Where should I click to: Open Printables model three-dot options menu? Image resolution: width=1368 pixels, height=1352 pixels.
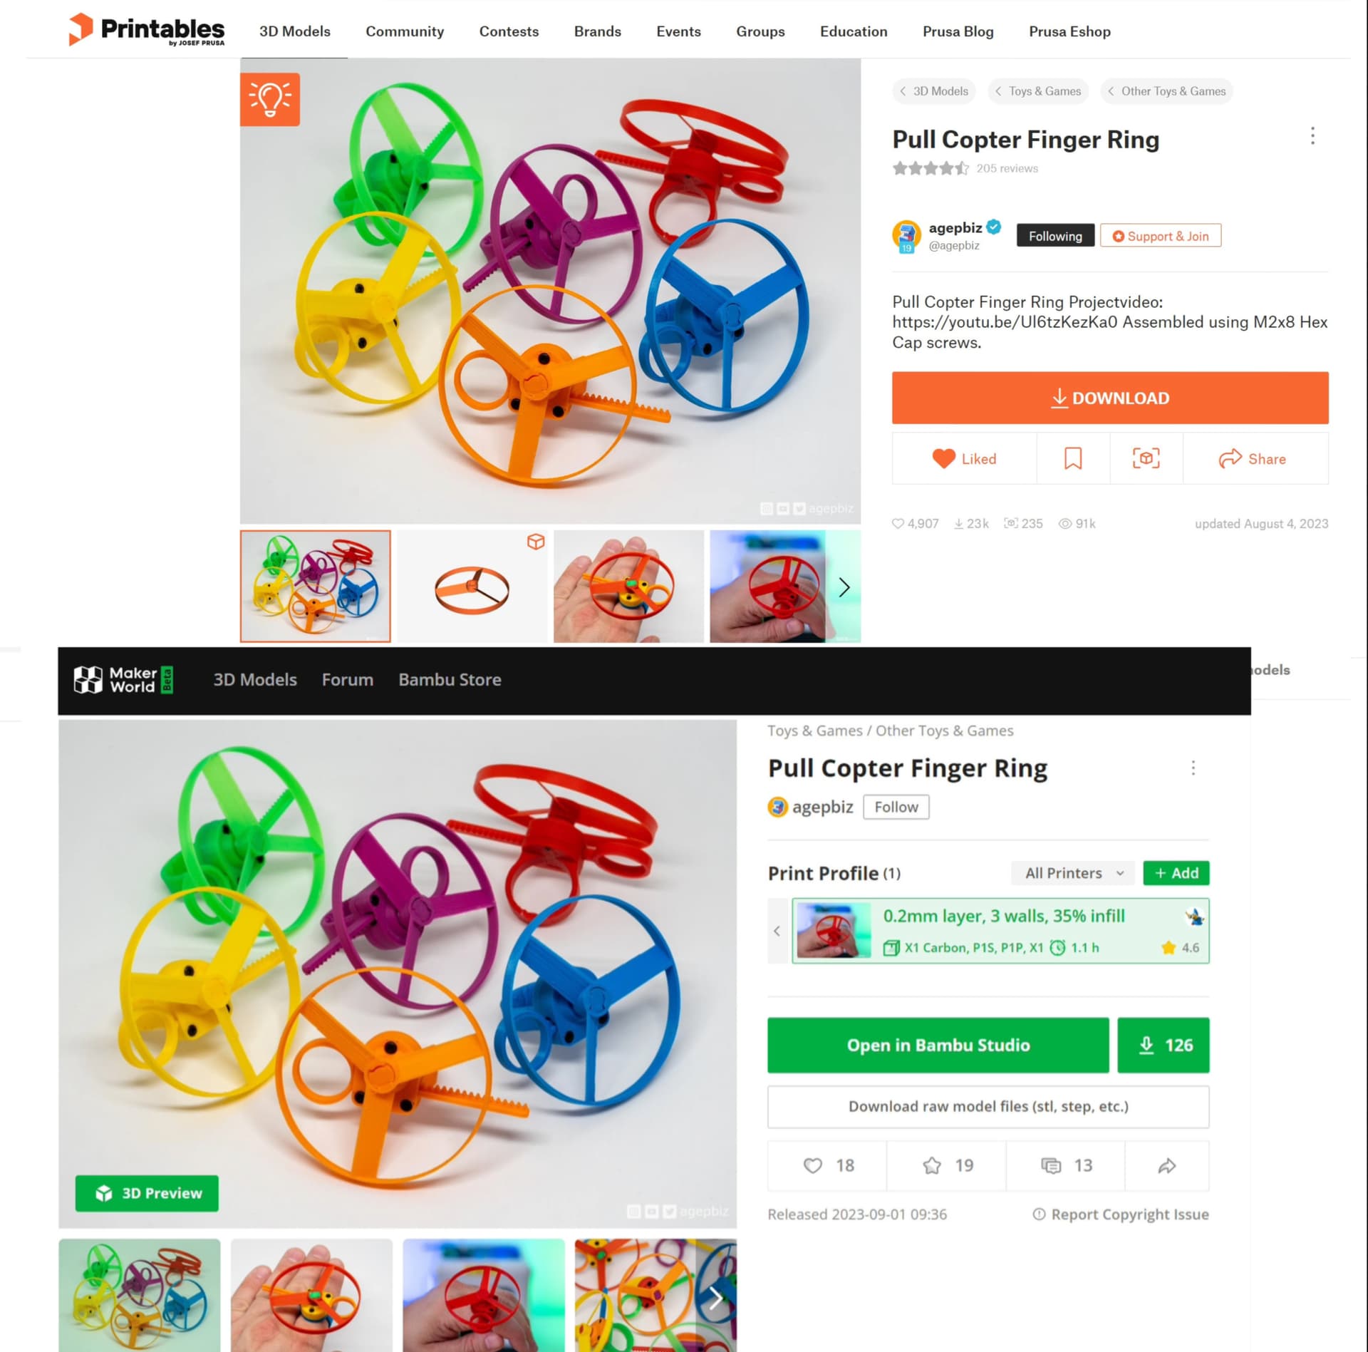click(x=1312, y=136)
